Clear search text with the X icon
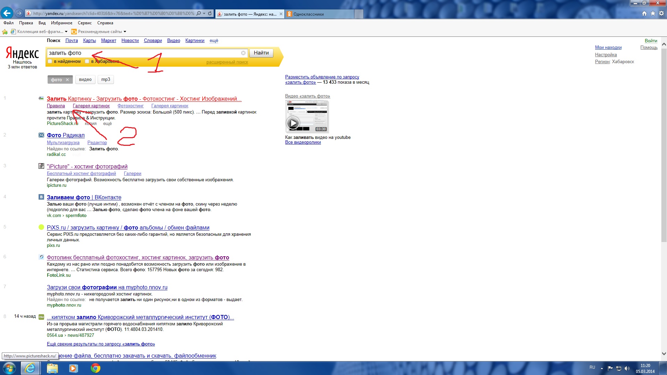The height and width of the screenshot is (375, 667). point(243,53)
